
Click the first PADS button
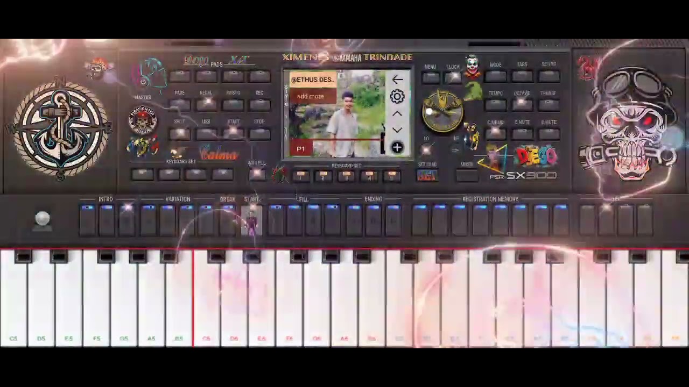[x=179, y=76]
